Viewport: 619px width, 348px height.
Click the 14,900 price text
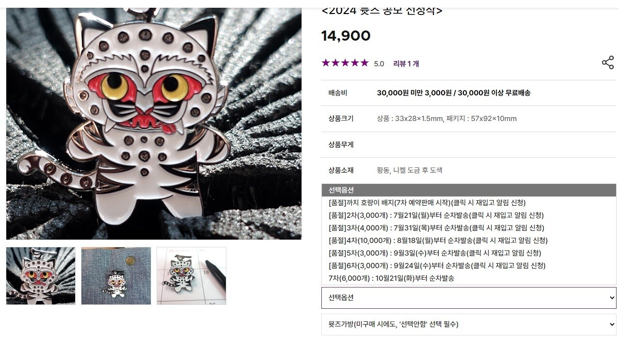(x=346, y=36)
